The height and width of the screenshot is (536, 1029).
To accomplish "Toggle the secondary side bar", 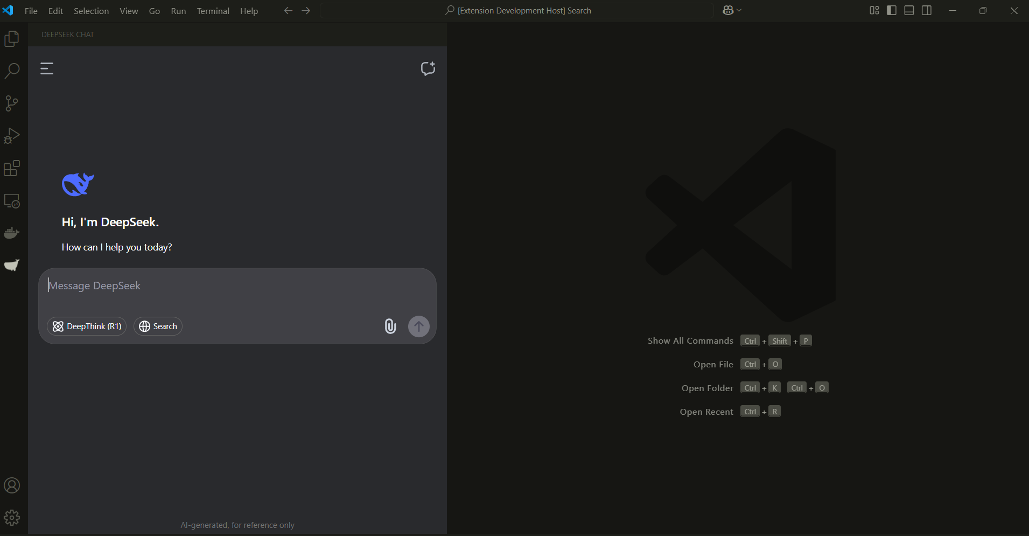I will pyautogui.click(x=927, y=11).
